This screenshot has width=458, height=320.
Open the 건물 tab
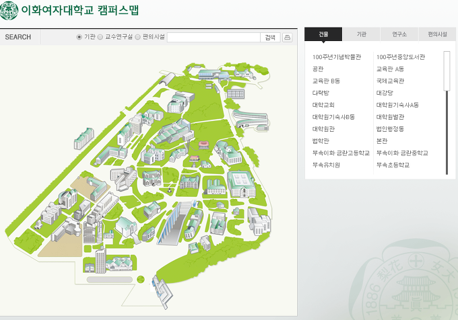point(323,34)
